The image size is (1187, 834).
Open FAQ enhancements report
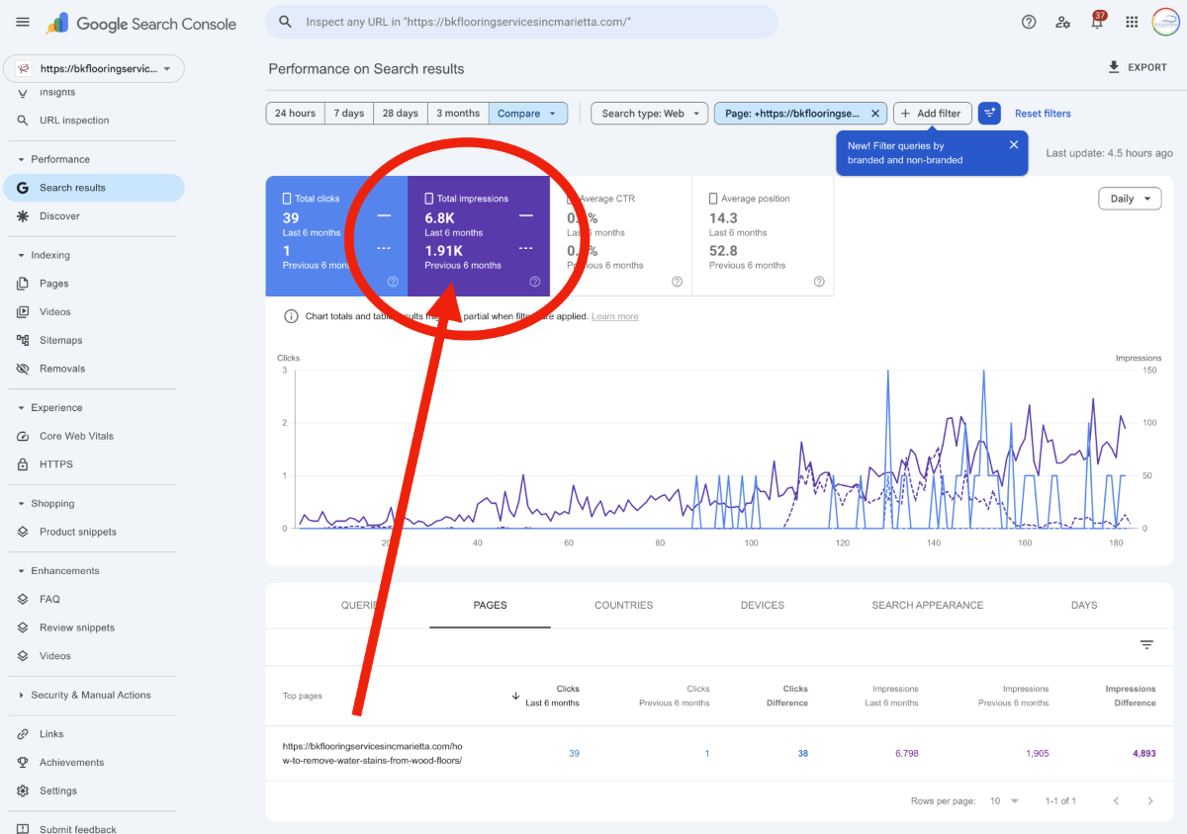pos(92,599)
